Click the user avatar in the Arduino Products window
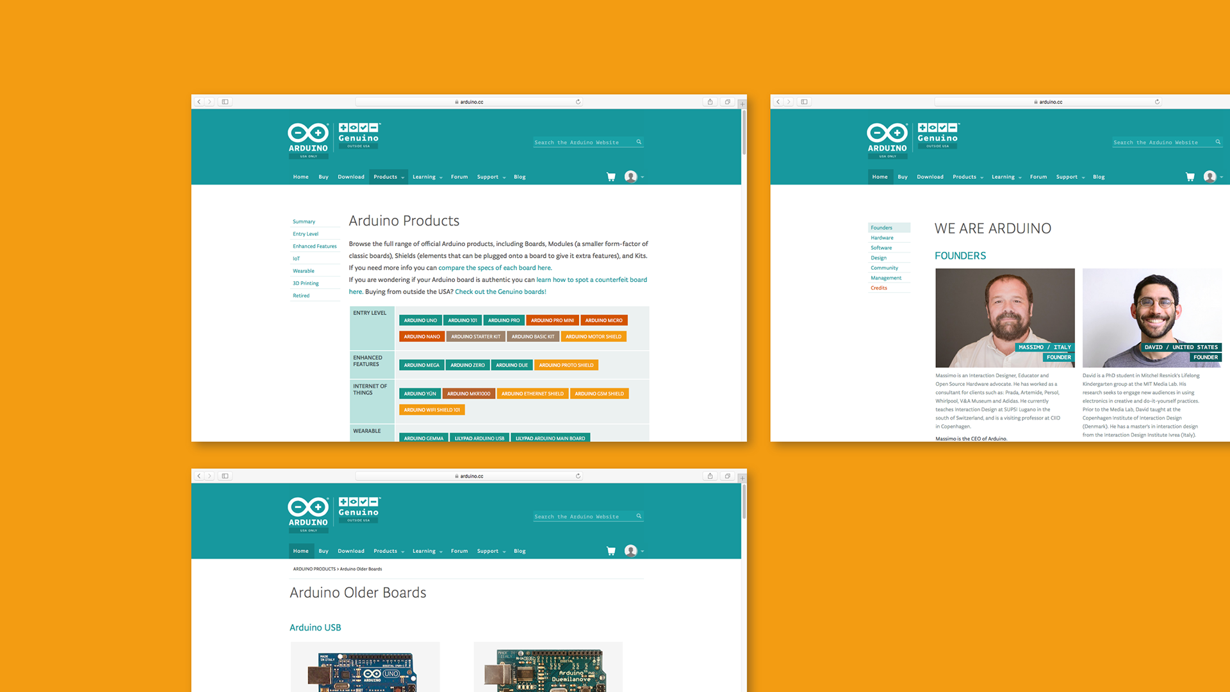1230x692 pixels. pyautogui.click(x=631, y=177)
